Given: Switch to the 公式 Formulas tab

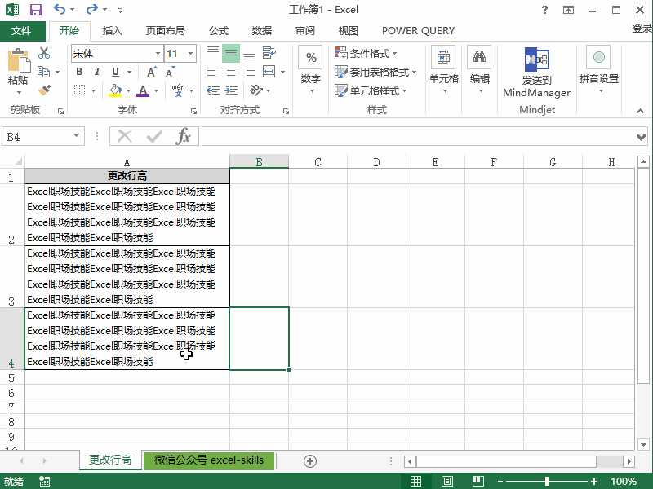Looking at the screenshot, I should (219, 31).
